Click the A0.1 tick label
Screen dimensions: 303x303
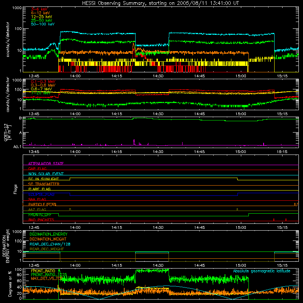[17, 147]
